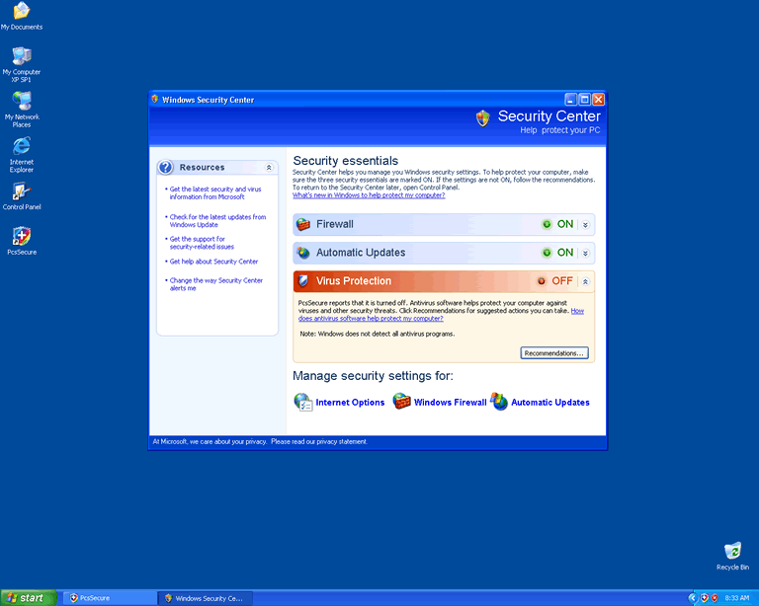Expand the Automatic Updates section chevron
Viewport: 759px width, 606px height.
click(585, 254)
